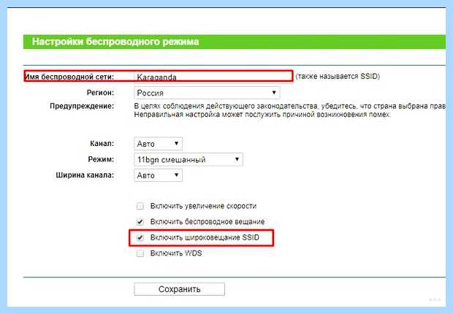Screen dimensions: 453x314
Task: Check the Включить WDS checkbox
Action: (x=140, y=253)
